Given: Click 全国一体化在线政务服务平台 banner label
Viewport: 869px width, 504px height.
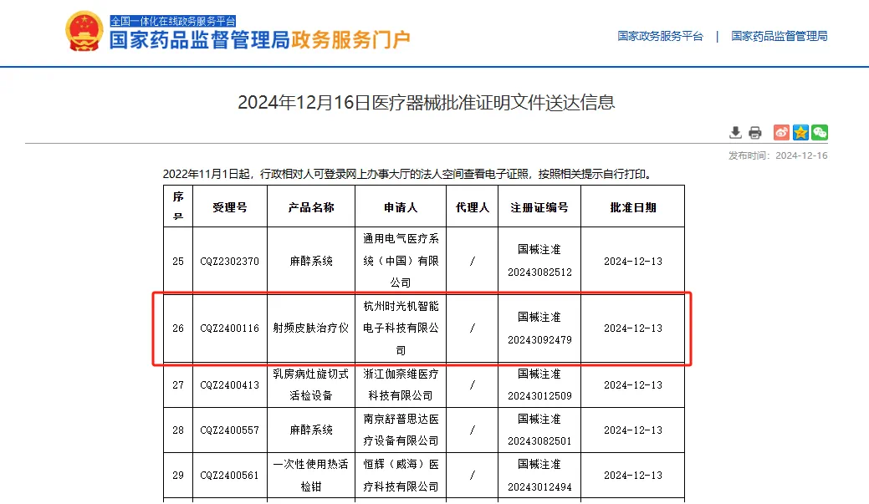Looking at the screenshot, I should pyautogui.click(x=173, y=21).
